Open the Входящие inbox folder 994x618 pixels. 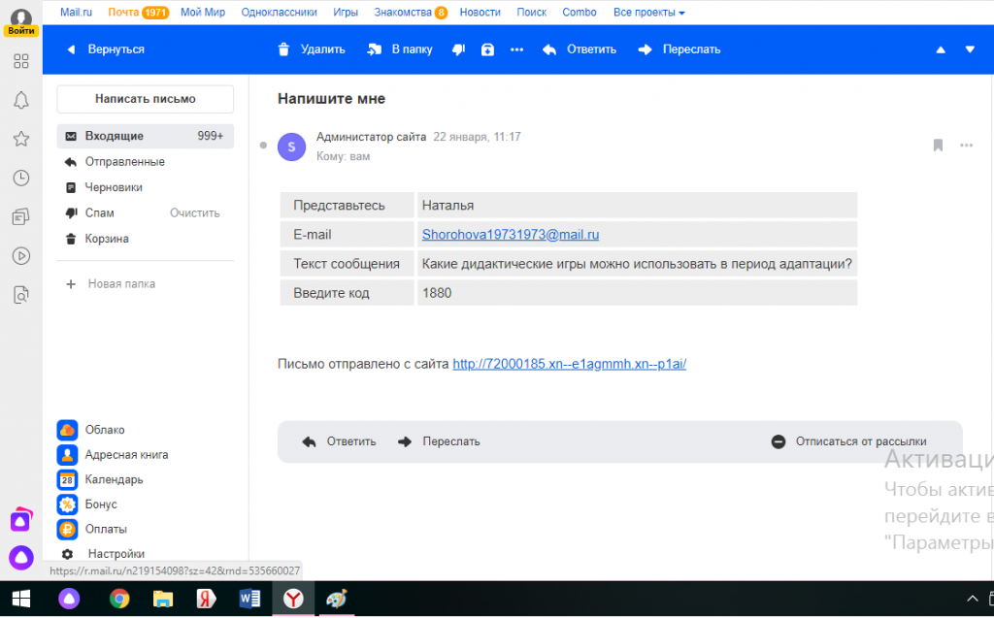114,136
